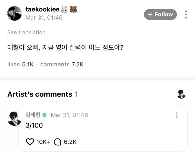Open taekookiee's profile picture
Image resolution: width=195 pixels, height=160 pixels.
(x=14, y=13)
